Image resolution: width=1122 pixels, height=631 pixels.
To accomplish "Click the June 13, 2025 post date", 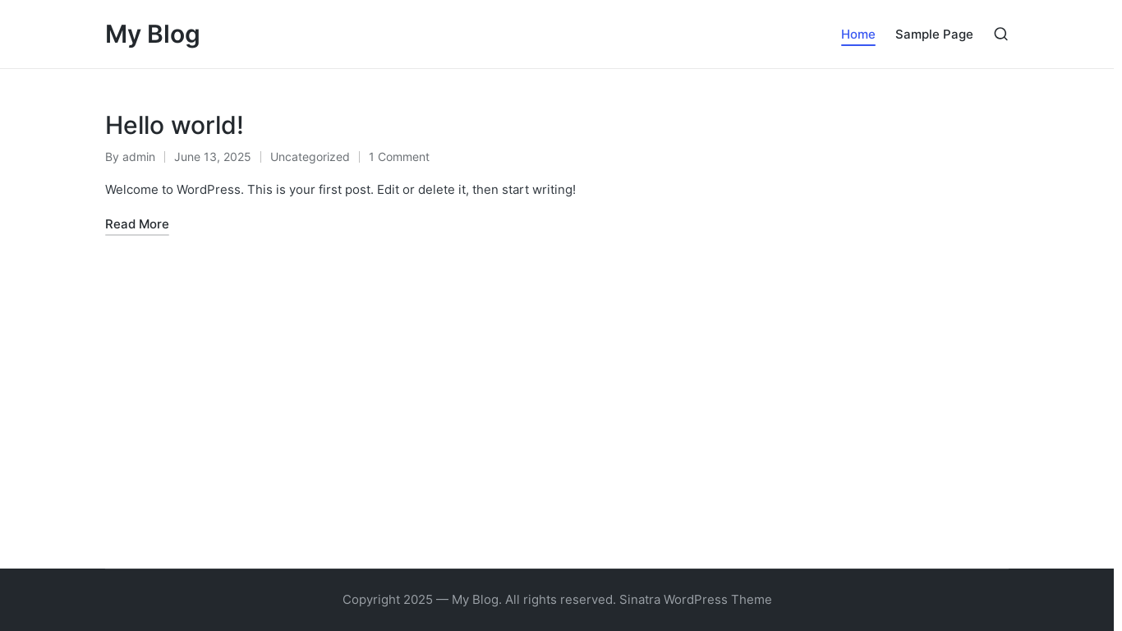I will [x=212, y=157].
